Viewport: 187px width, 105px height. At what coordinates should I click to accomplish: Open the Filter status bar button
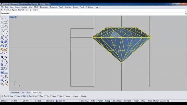(x=150, y=101)
